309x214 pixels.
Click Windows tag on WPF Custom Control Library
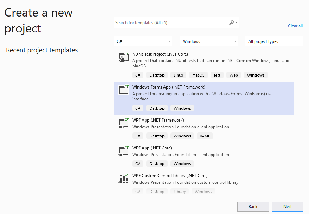point(203,191)
